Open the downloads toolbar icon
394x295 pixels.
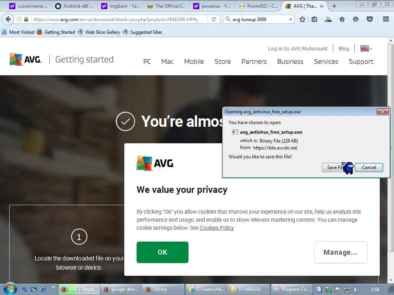[328, 19]
